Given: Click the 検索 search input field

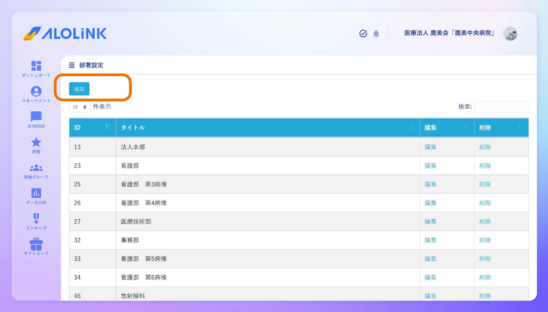Looking at the screenshot, I should pos(501,107).
